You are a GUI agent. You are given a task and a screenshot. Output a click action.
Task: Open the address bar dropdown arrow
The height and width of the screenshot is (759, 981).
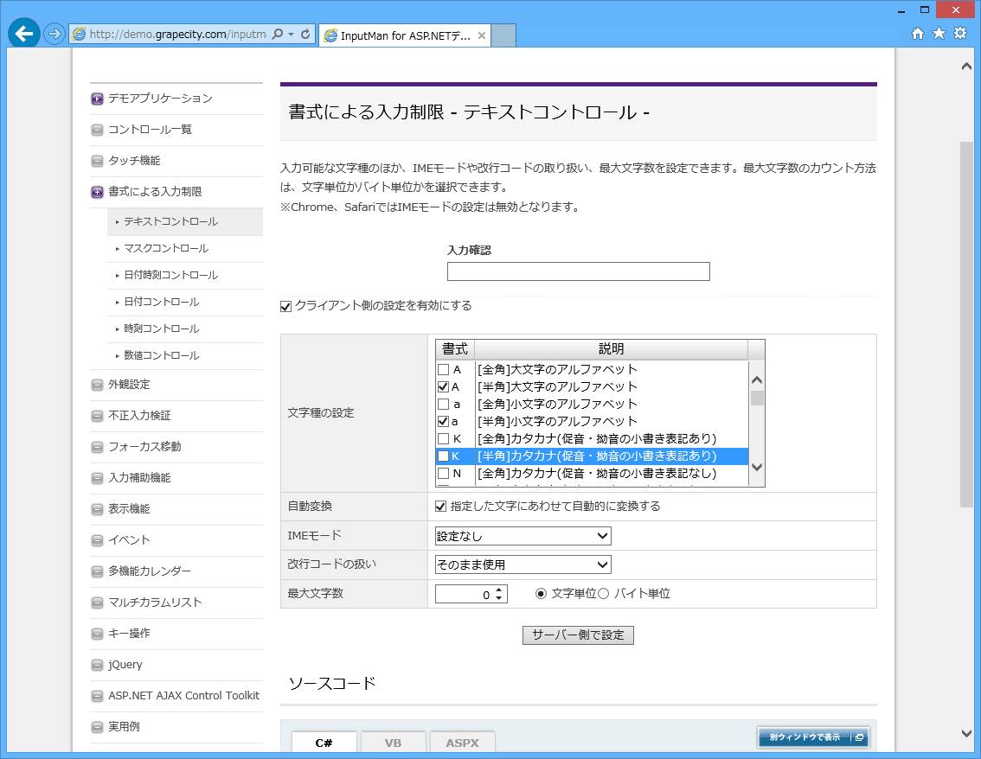click(x=292, y=34)
